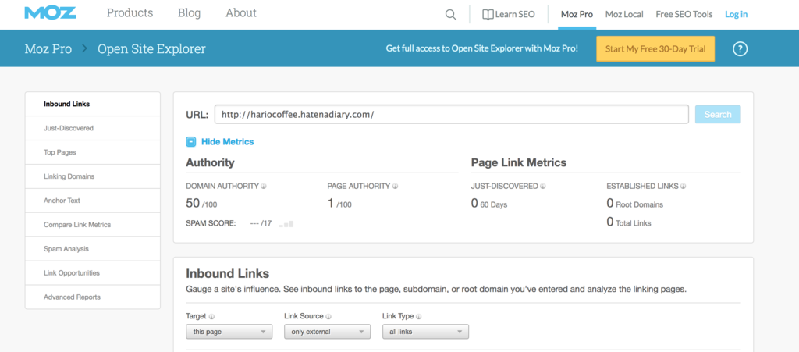Click the Page Link Metrics heading
The image size is (799, 352).
click(519, 163)
